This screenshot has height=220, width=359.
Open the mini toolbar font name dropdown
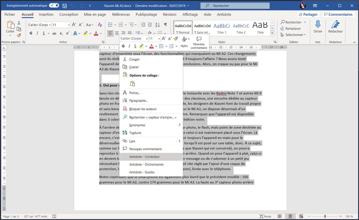[147, 39]
